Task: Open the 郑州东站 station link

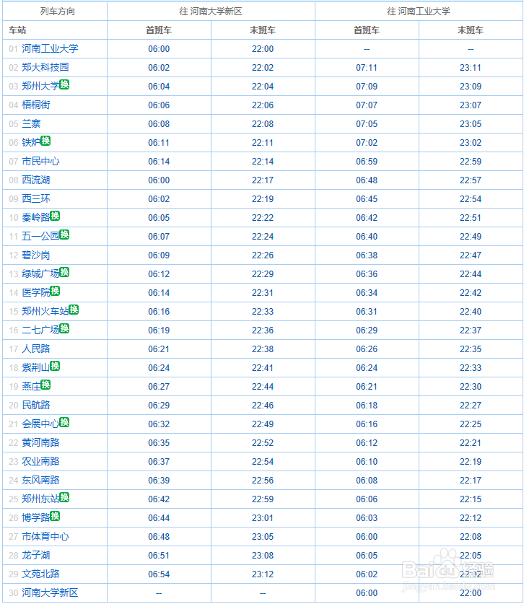Action: click(41, 499)
